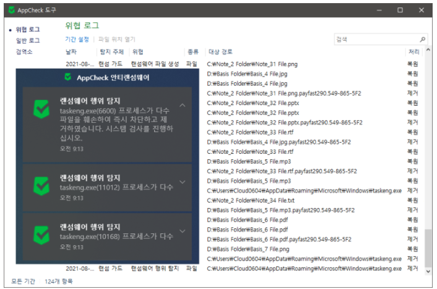
Task: Click 복원 cell of Basis_7 File.png row
Action: coord(412,249)
